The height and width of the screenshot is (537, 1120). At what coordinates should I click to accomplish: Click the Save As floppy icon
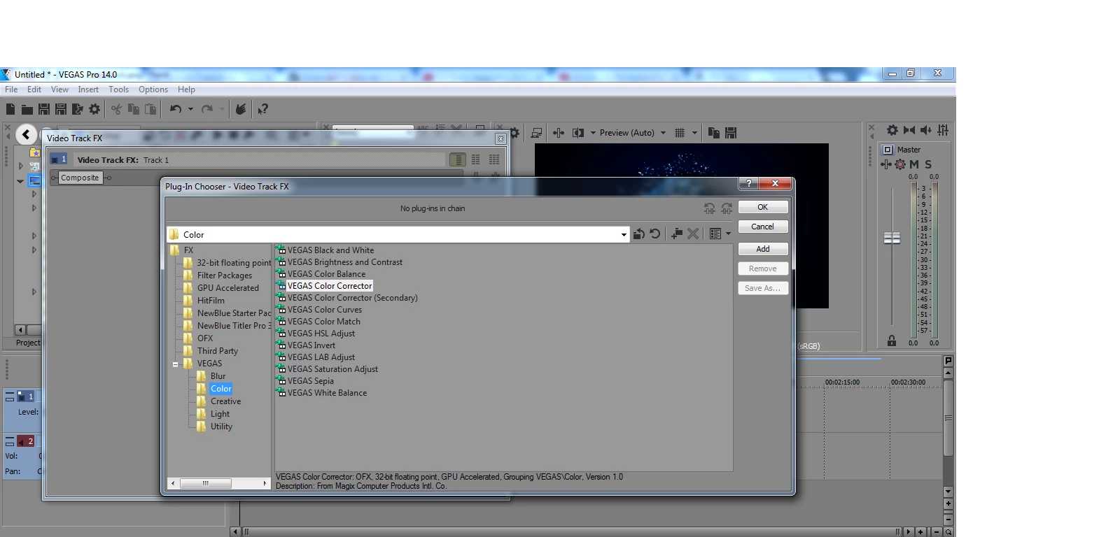60,109
